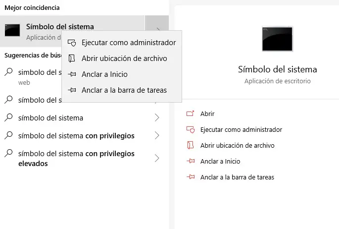Click Anclar a la barra de tareas in the right panel
This screenshot has width=339, height=229.
pyautogui.click(x=237, y=177)
